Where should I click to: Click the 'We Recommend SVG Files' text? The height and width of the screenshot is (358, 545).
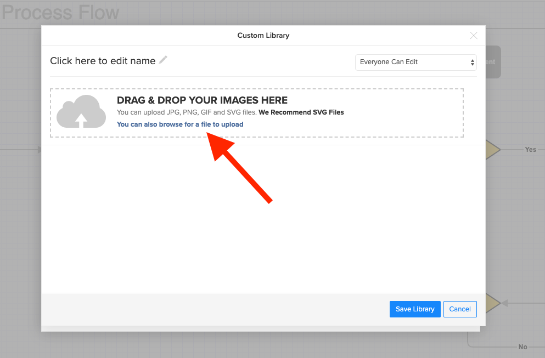[301, 112]
